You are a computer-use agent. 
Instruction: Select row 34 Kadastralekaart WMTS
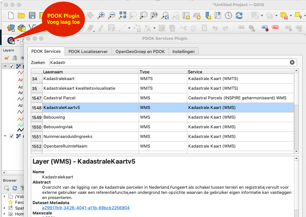point(162,78)
